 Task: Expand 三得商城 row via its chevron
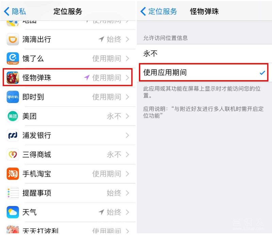coord(128,155)
